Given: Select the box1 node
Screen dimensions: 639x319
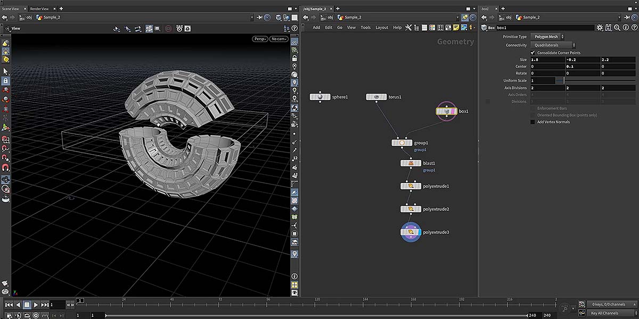Looking at the screenshot, I should 446,111.
